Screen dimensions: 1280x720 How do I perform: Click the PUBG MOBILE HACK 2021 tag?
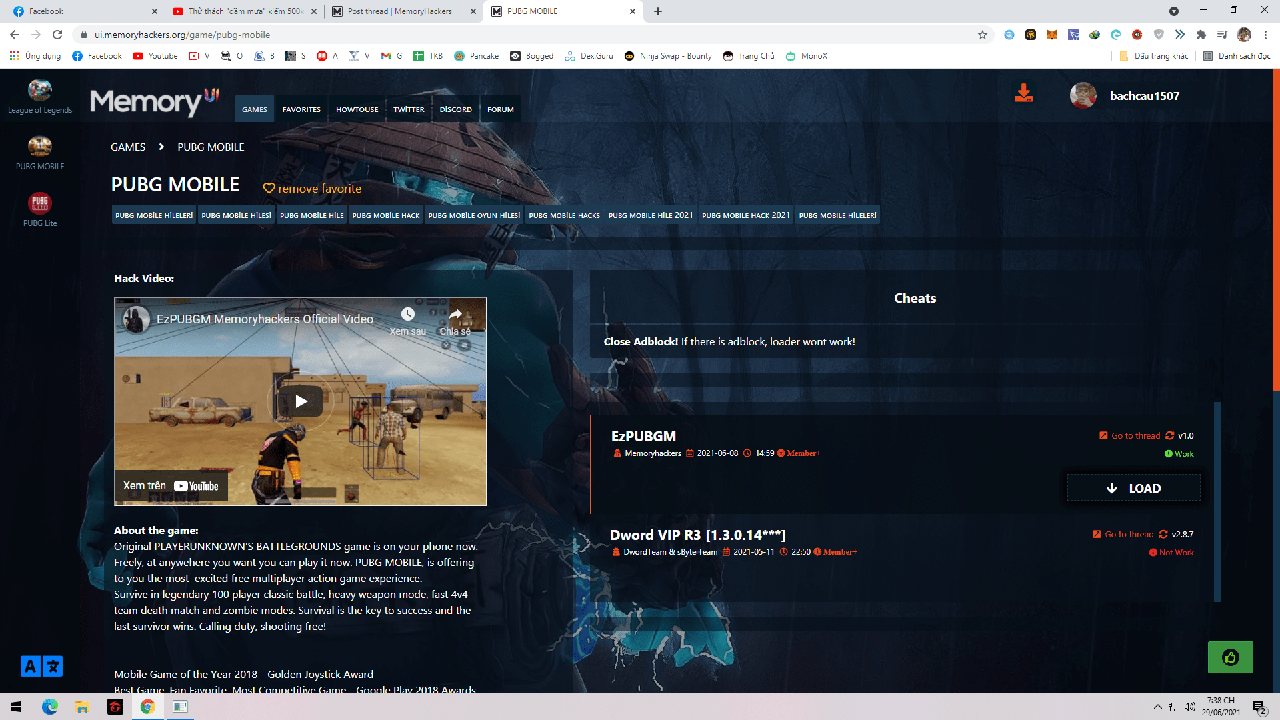point(746,215)
